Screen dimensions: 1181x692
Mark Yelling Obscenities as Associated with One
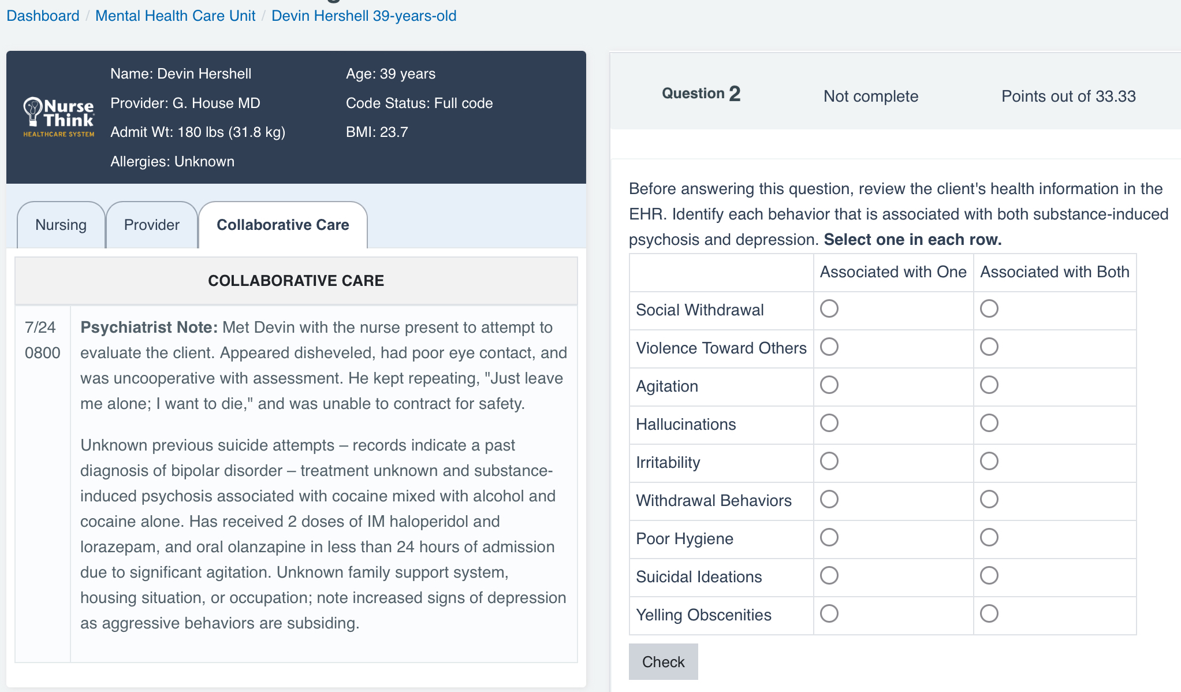pos(829,613)
